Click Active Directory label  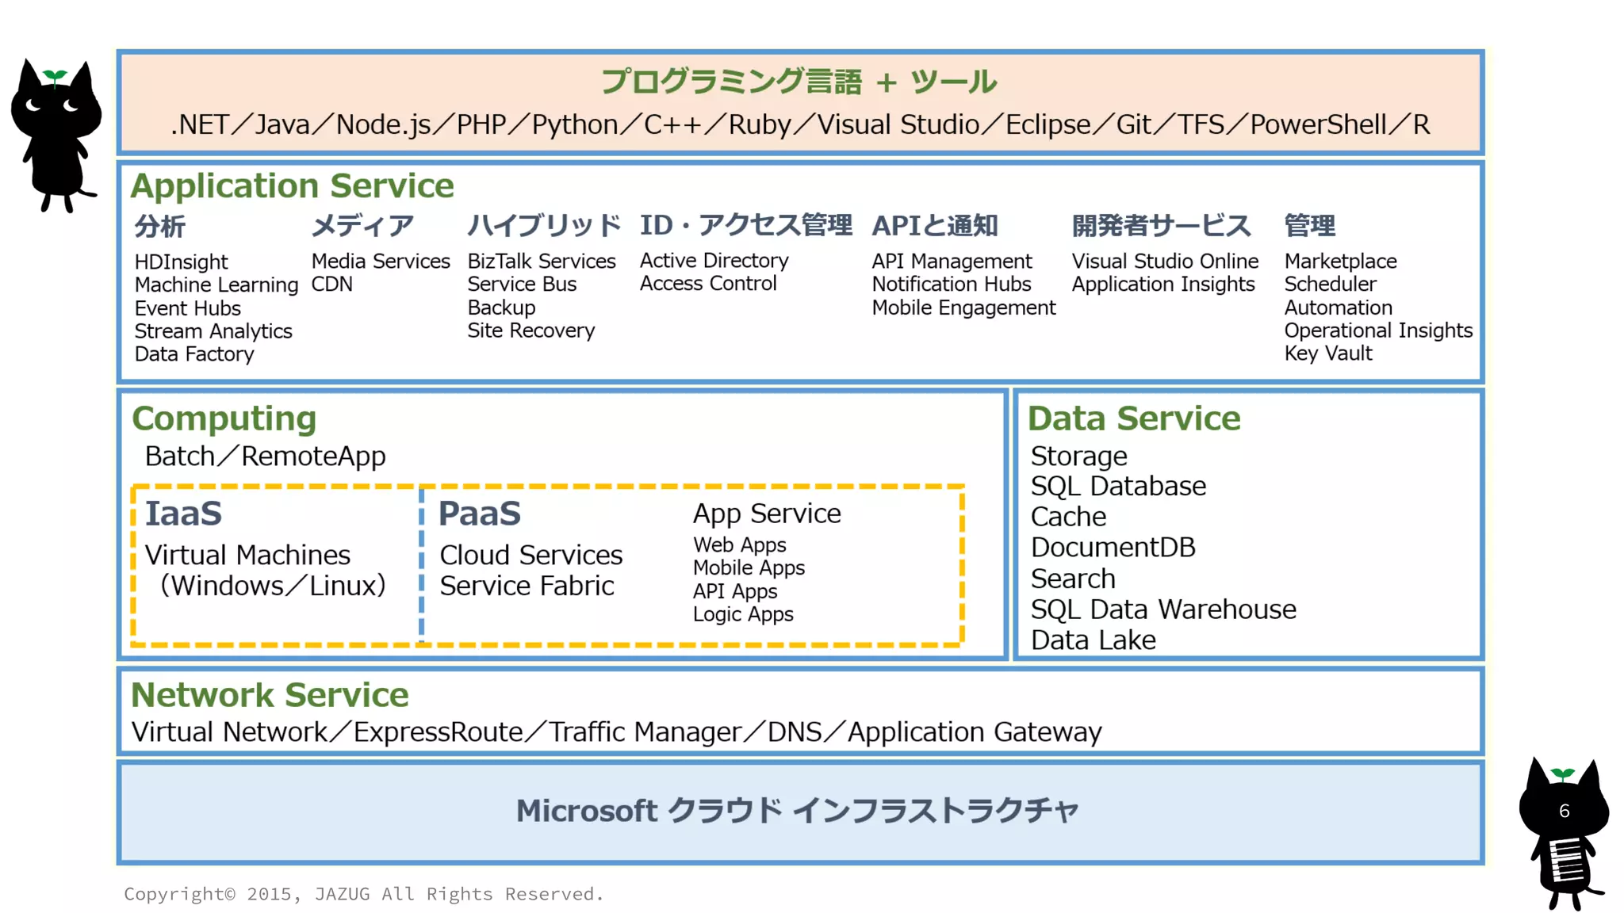(714, 260)
